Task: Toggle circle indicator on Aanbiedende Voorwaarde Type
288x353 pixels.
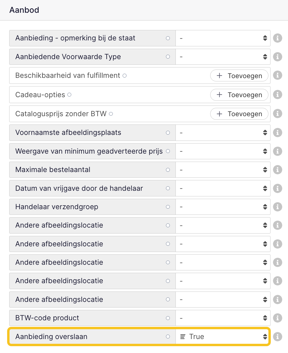Action: 168,57
